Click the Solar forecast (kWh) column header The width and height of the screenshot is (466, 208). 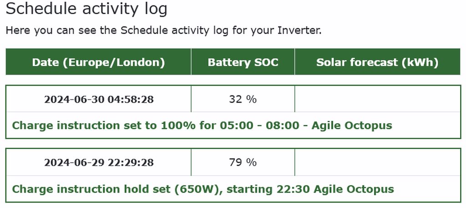click(x=377, y=62)
